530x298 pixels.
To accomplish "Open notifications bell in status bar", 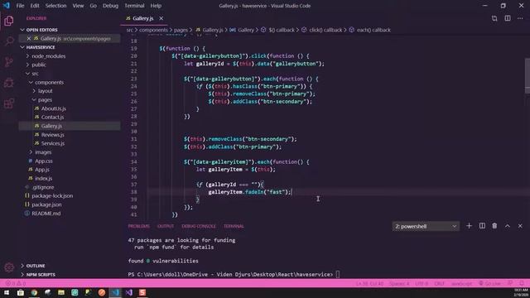I will 522,283.
